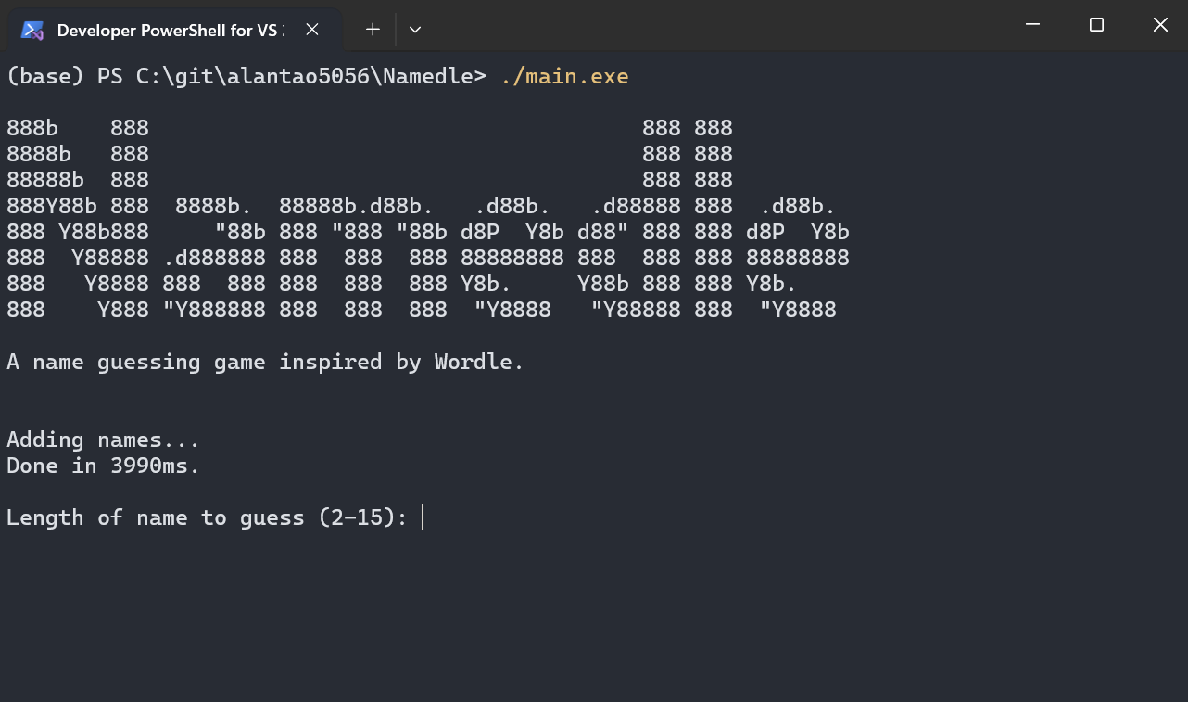Click the PowerShell icon on the tab

pos(32,30)
